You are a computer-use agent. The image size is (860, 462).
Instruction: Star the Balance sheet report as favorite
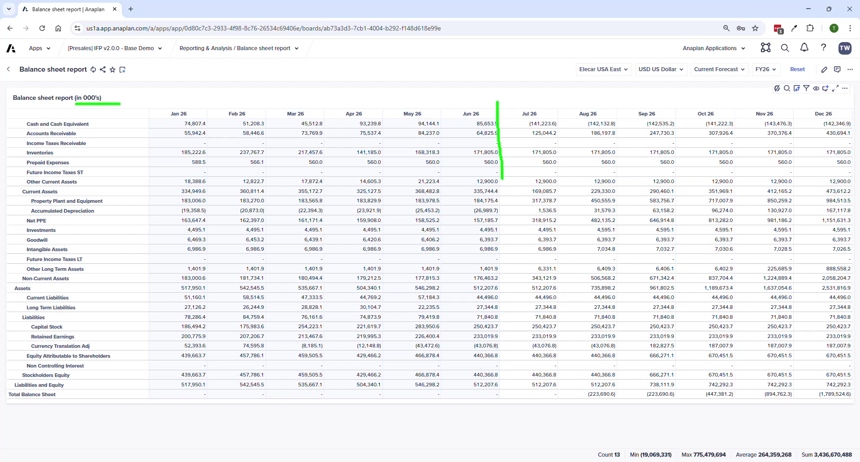[x=112, y=69]
